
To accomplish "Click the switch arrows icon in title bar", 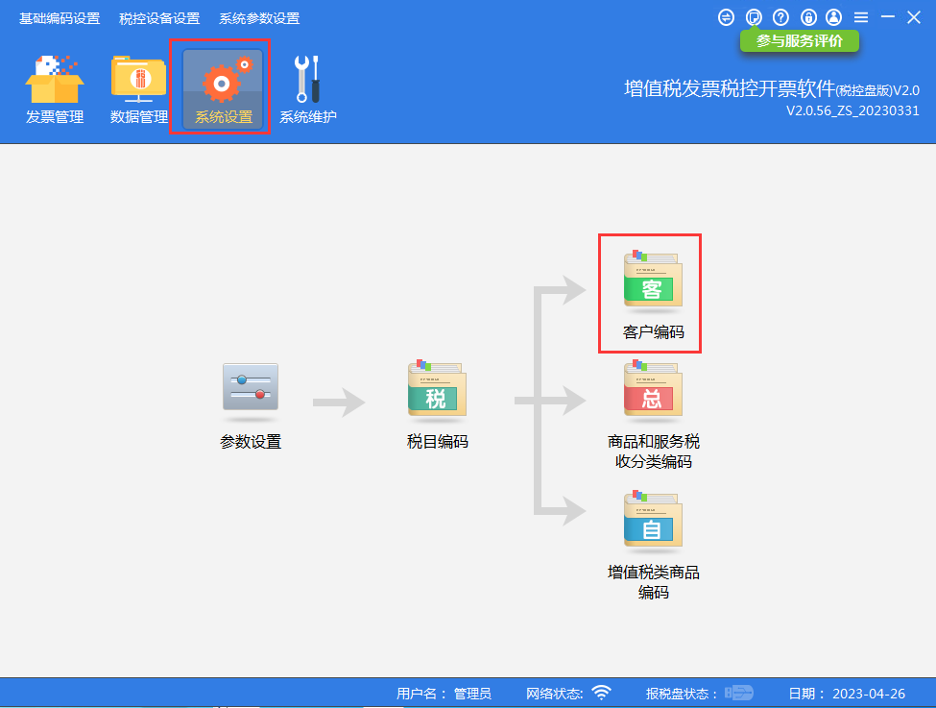I will 726,17.
